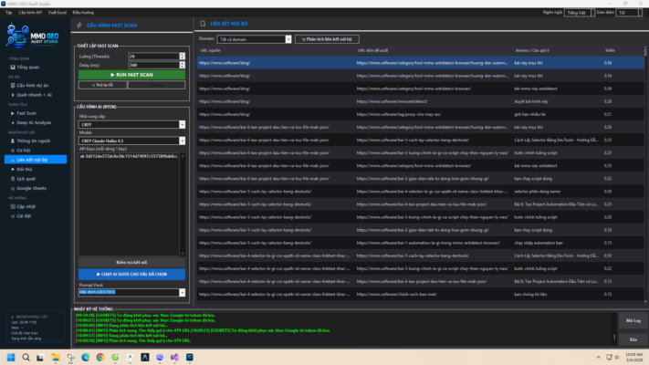This screenshot has width=649, height=365.
Task: Click icon beside LIÊN KẾT NỘI BỘ heading
Action: (203, 24)
